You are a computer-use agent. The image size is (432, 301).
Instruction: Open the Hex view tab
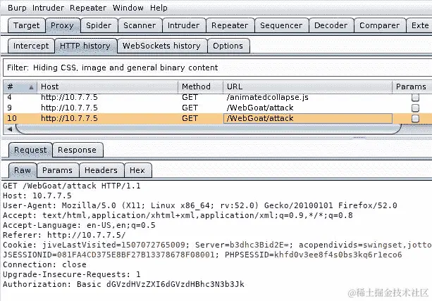point(137,170)
